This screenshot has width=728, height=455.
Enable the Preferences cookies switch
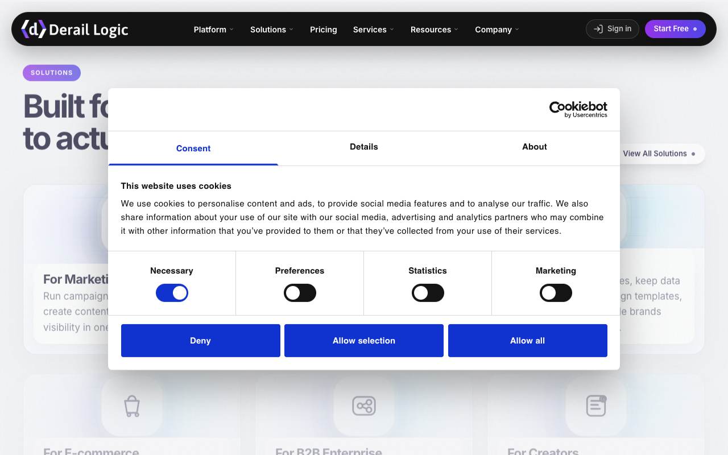(x=300, y=293)
